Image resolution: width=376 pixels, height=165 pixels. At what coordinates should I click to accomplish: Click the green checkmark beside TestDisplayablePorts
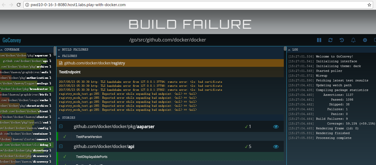pos(64,156)
